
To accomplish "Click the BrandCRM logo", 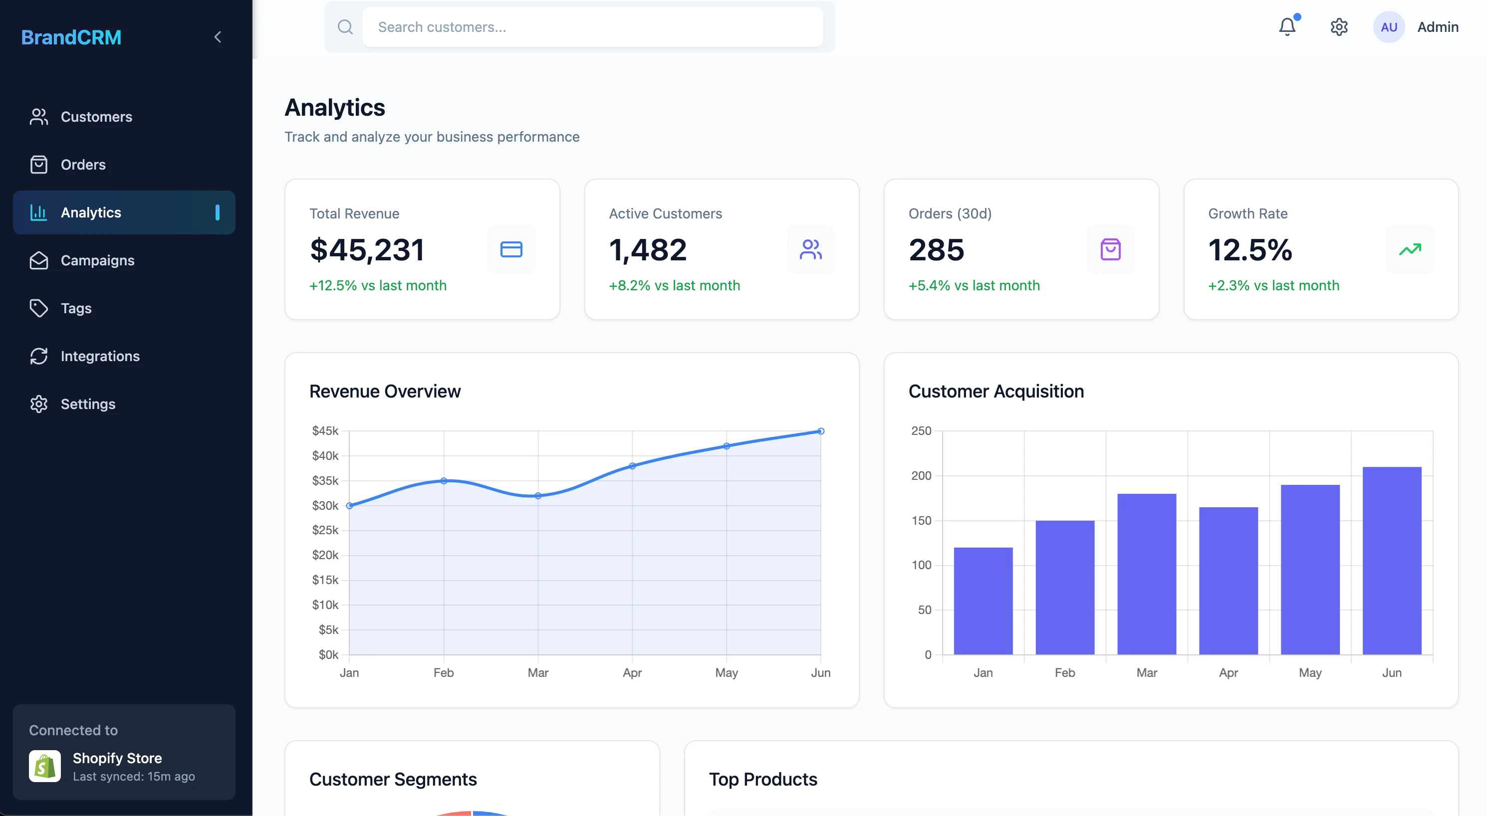I will [x=70, y=36].
